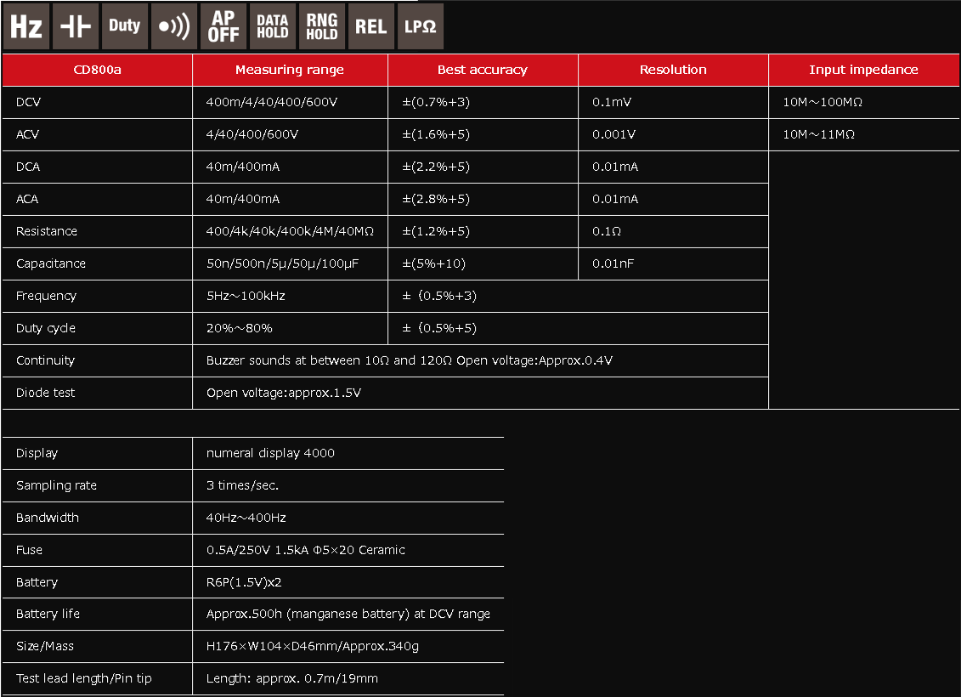Click the continuity buzzer icon

[x=173, y=26]
